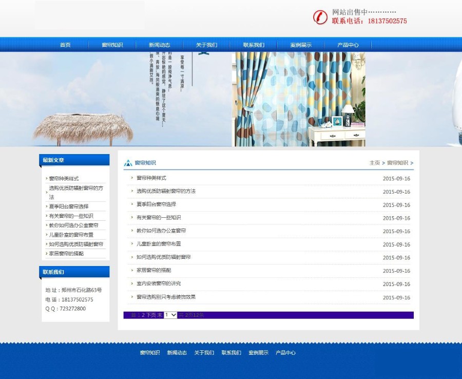The height and width of the screenshot is (379, 462).
Task: Go to 新闻动态 in the top navigation
Action: 160,45
